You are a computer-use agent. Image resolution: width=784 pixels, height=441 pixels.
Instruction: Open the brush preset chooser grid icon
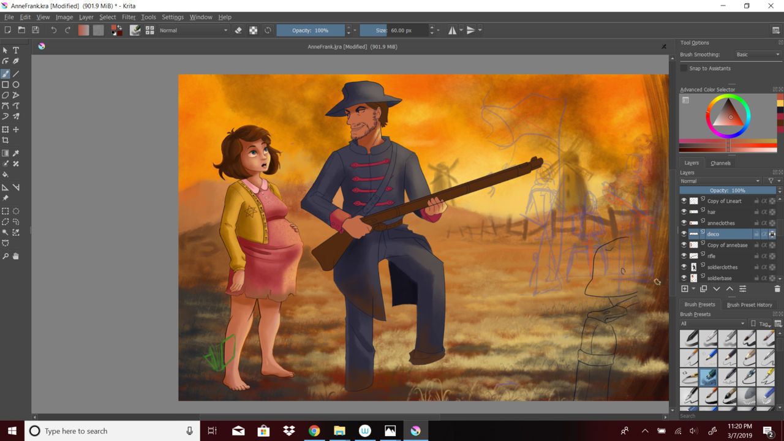[149, 30]
